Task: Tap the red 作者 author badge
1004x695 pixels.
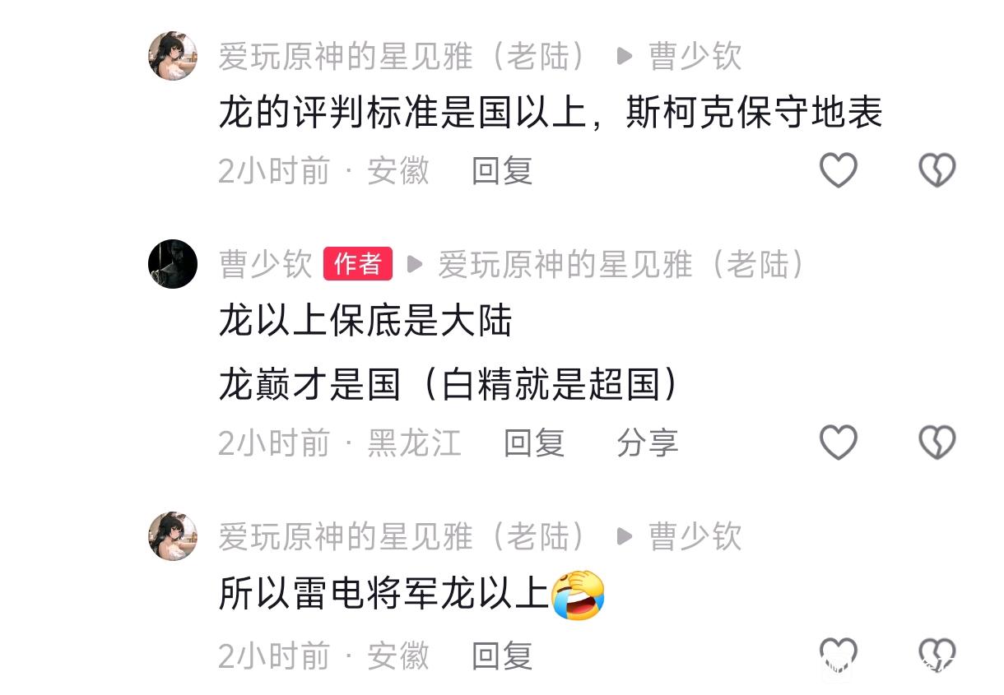Action: tap(358, 264)
